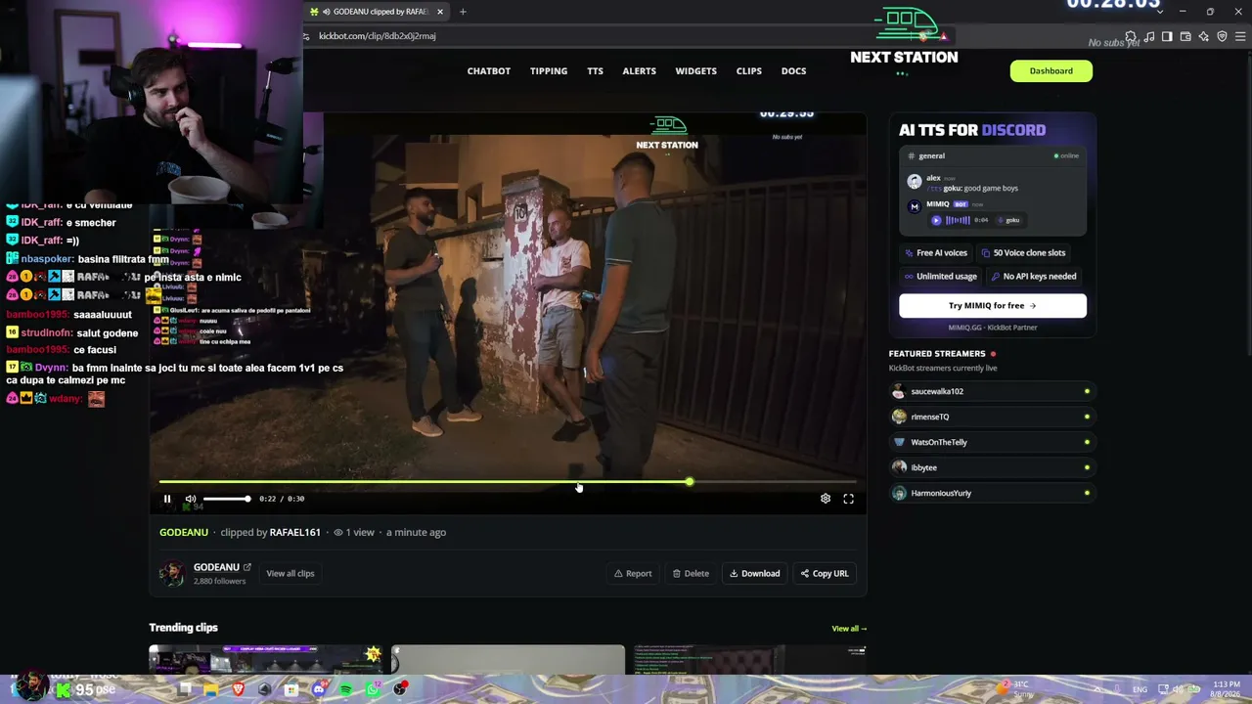The image size is (1252, 704).
Task: Open the TIPPING menu item
Action: [x=549, y=71]
